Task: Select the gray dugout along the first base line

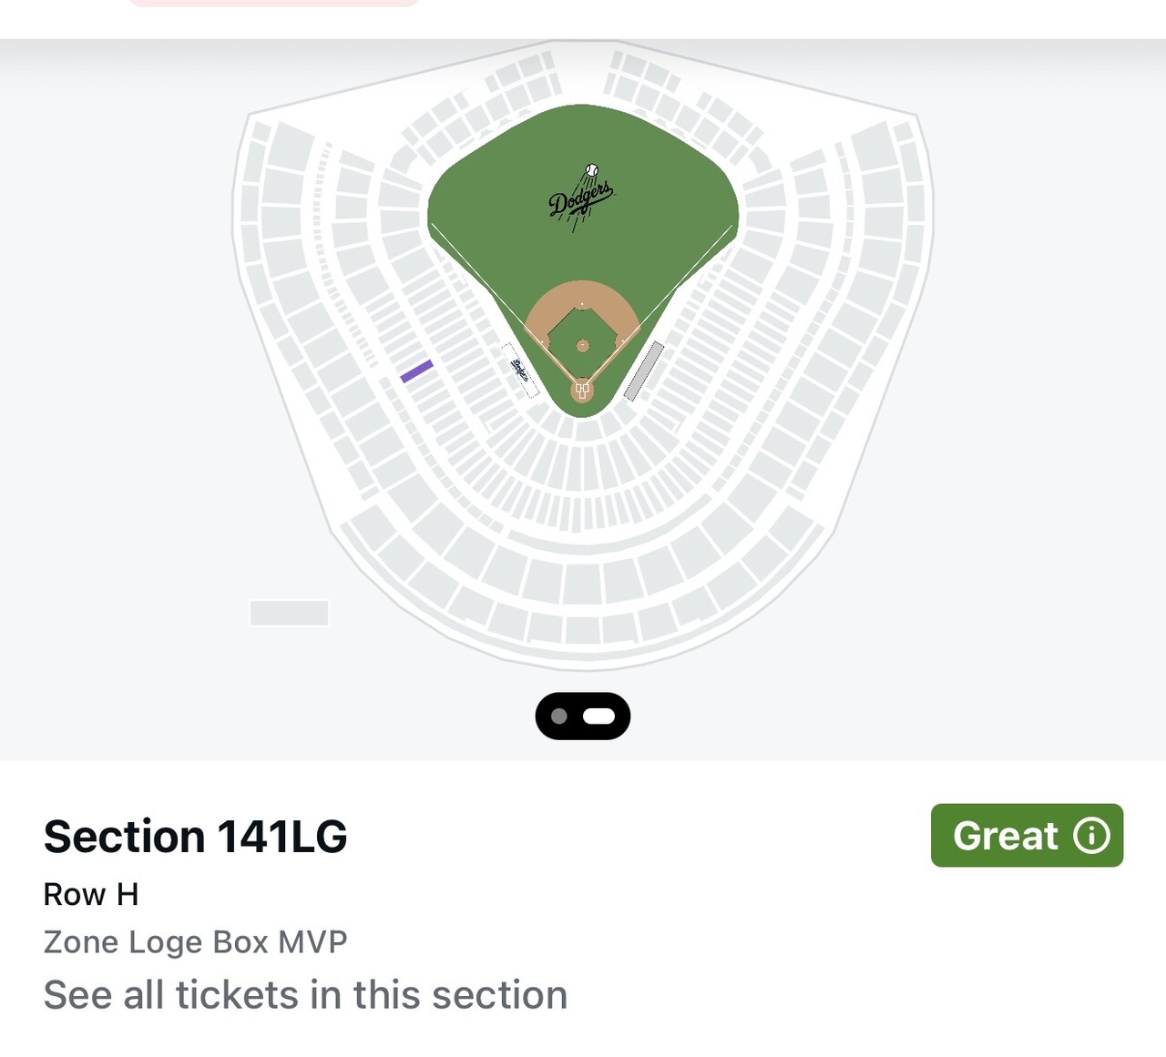Action: tap(643, 371)
